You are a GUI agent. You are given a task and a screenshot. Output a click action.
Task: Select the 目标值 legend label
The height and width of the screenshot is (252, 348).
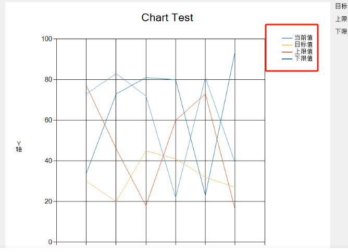coord(303,44)
